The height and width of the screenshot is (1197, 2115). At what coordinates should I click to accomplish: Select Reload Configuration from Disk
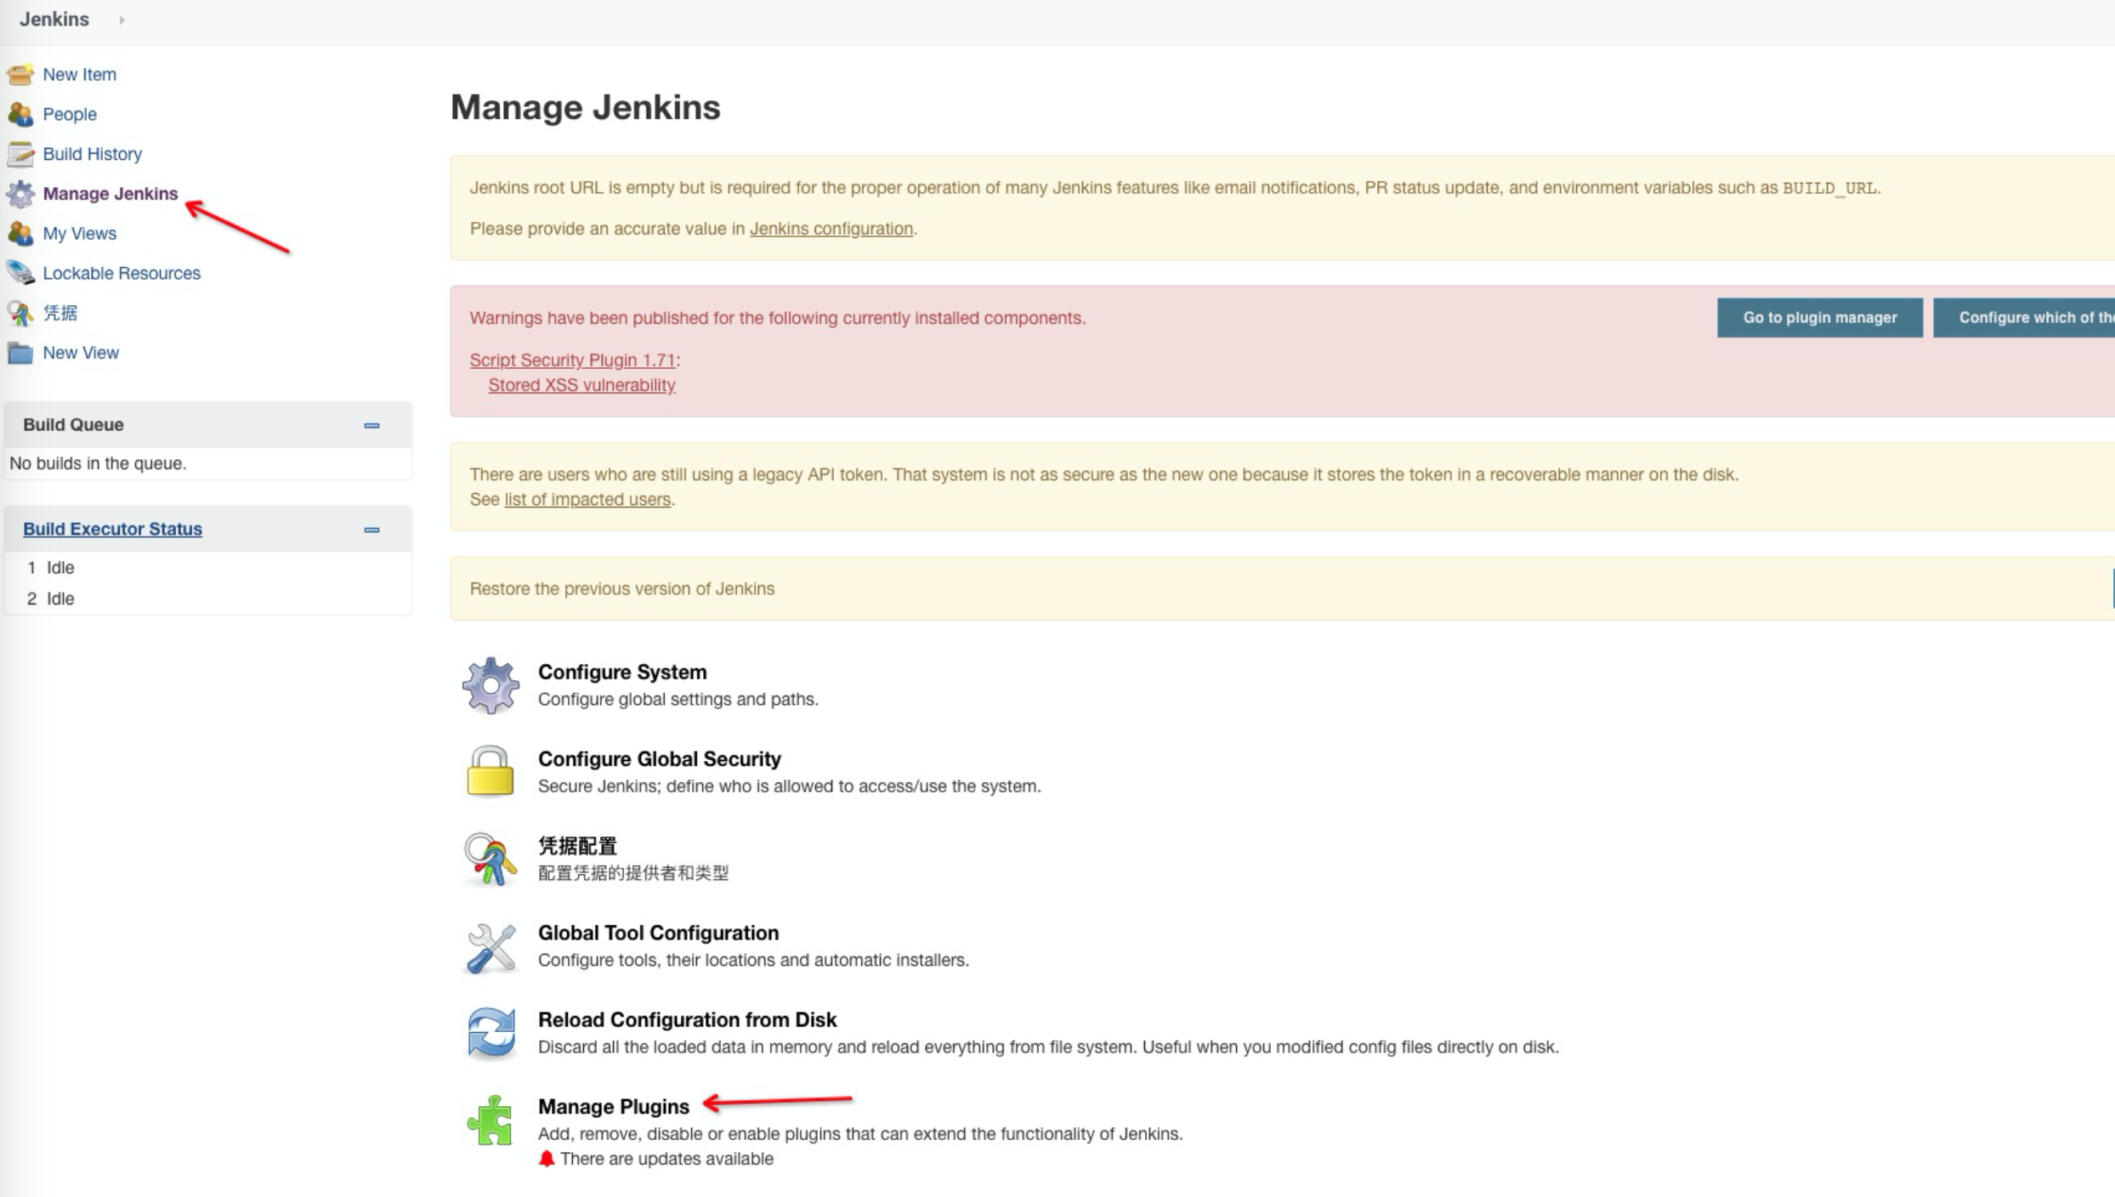(x=687, y=1019)
